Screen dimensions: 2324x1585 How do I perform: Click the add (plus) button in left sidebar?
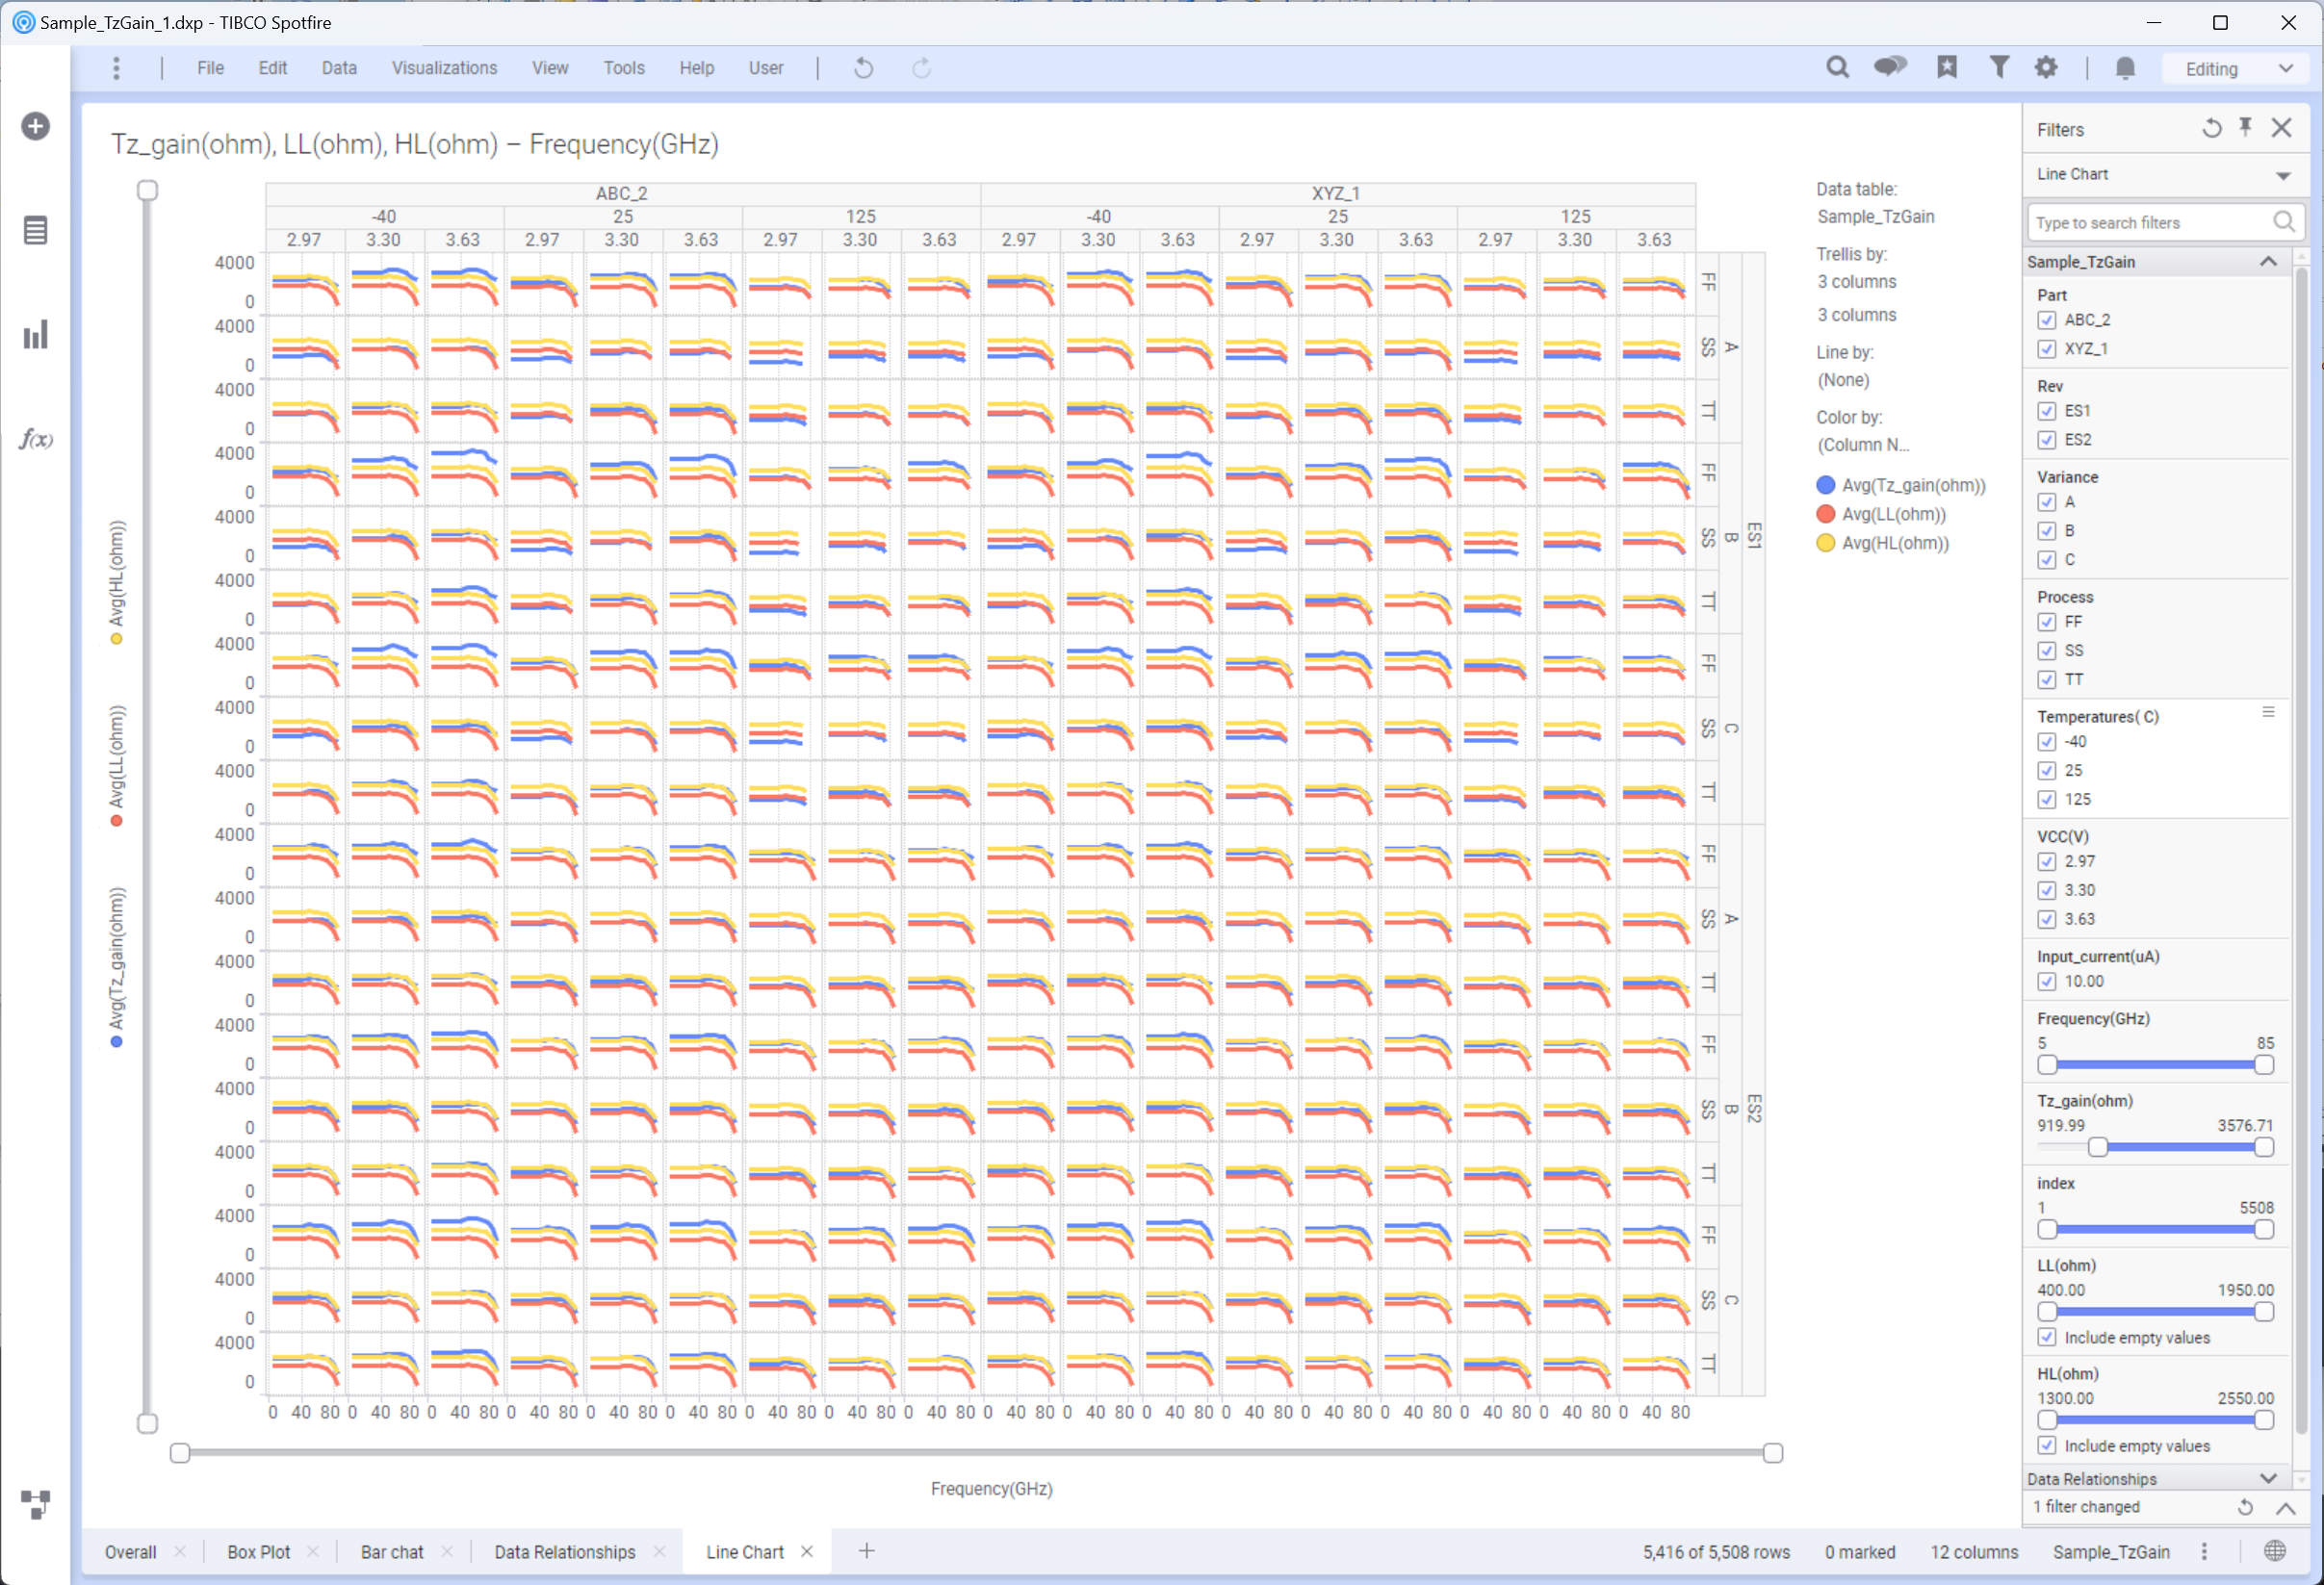[x=36, y=127]
